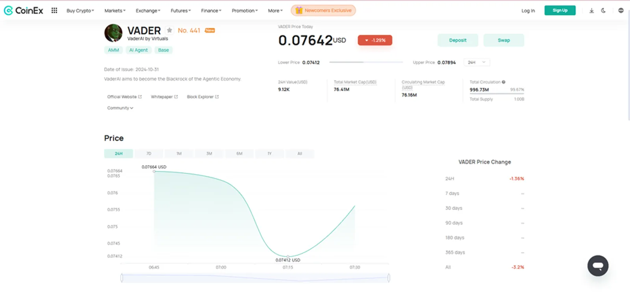
Task: Select the All chart tab
Action: [x=300, y=154]
